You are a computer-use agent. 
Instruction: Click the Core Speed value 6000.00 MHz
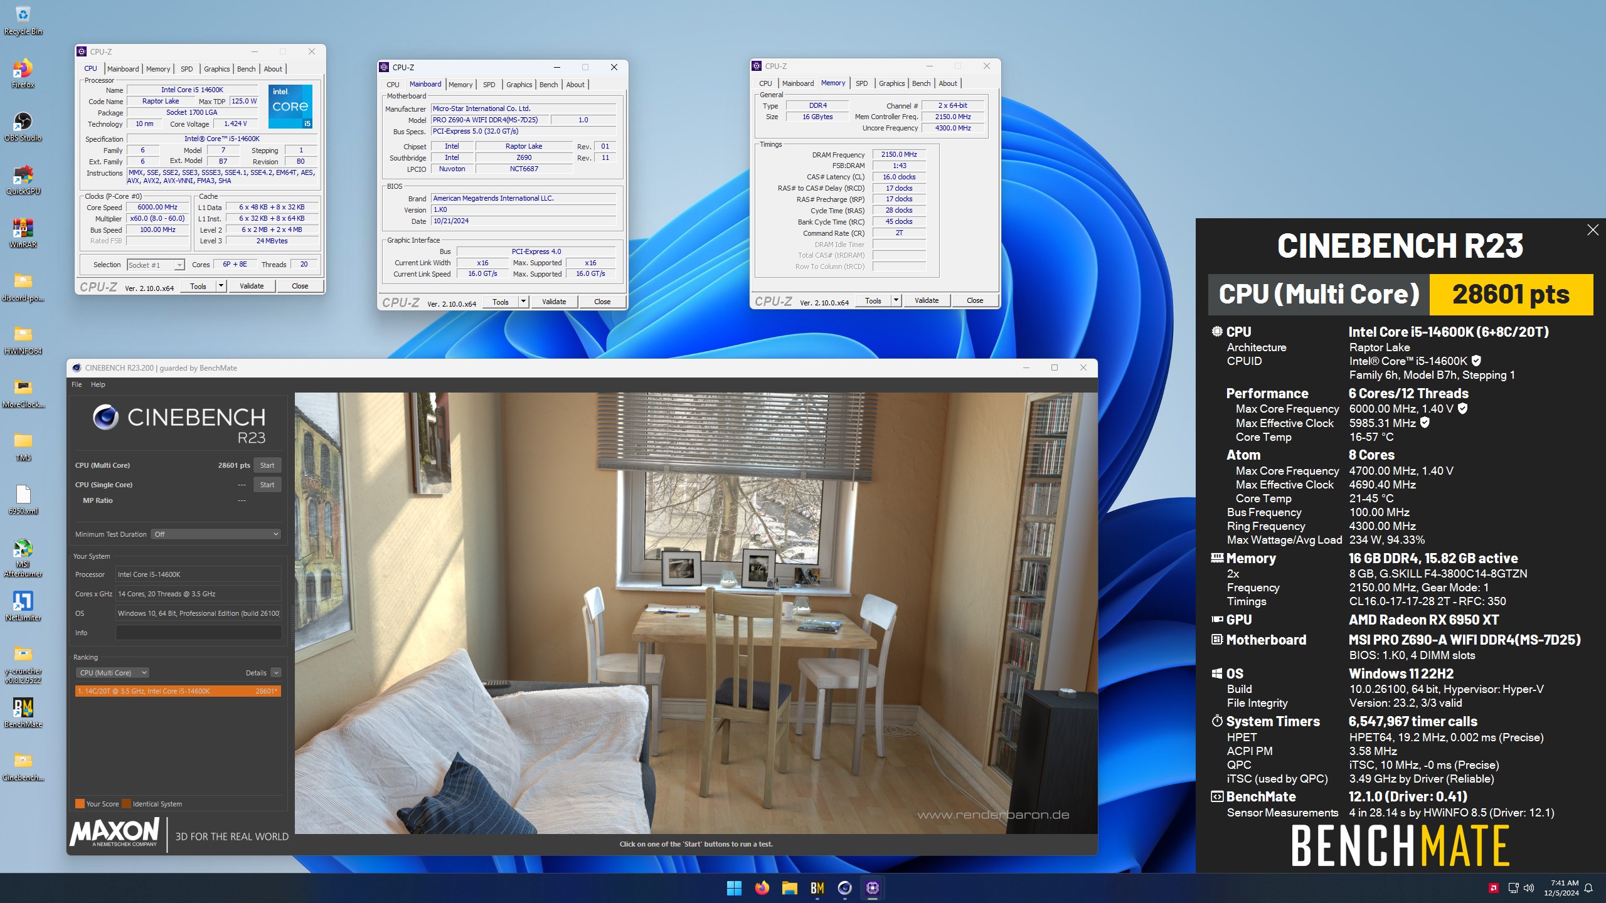click(x=157, y=207)
